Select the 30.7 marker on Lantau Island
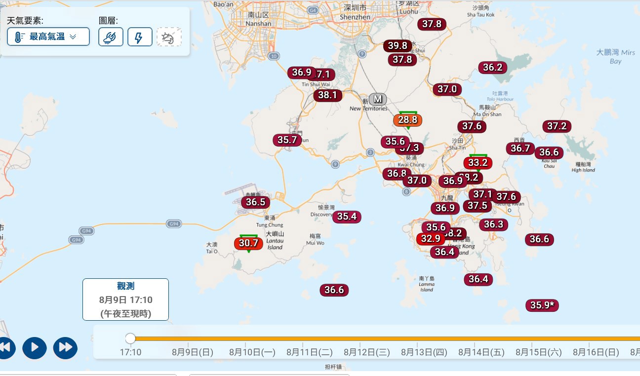Viewport: 640px width, 376px height. tap(248, 243)
